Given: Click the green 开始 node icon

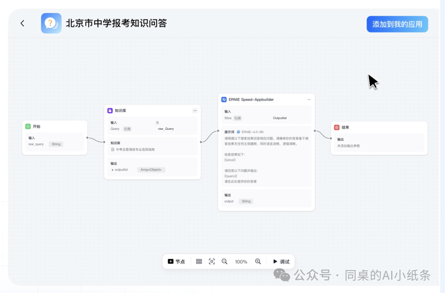Looking at the screenshot, I should click(x=28, y=127).
